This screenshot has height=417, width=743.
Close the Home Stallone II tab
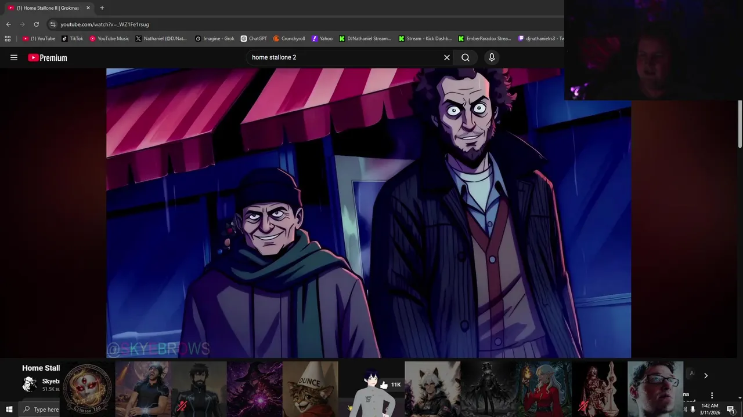[88, 8]
